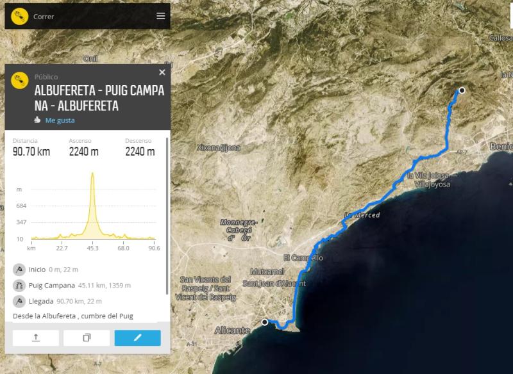Click the thumbs-up like icon
This screenshot has height=374, width=513.
38,120
